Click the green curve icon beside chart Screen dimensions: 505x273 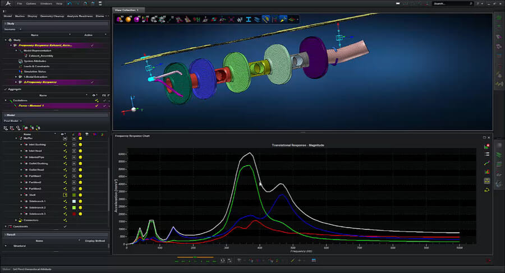click(487, 163)
